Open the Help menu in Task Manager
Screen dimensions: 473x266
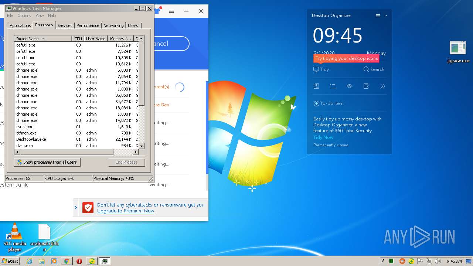[52, 16]
